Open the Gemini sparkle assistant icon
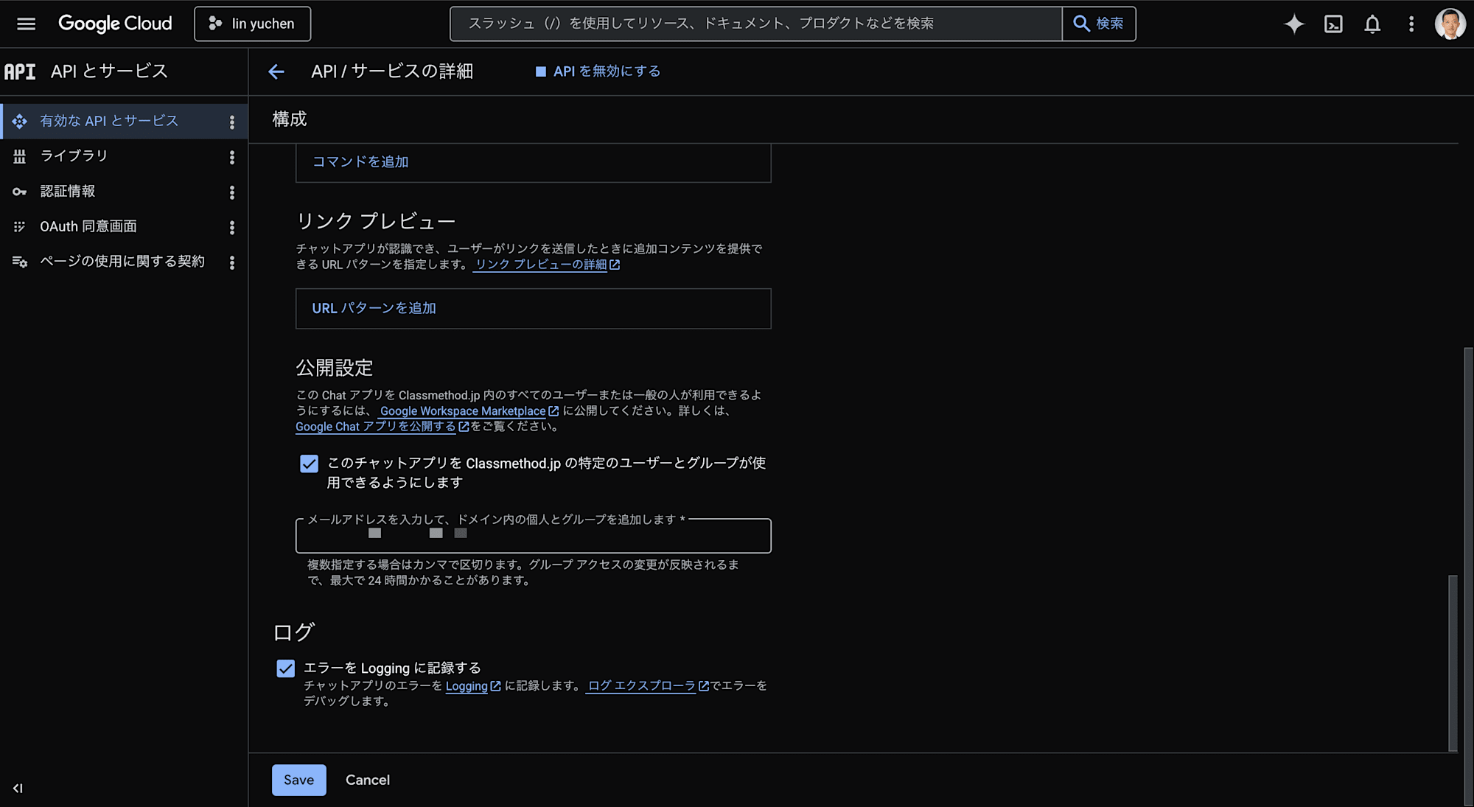This screenshot has height=807, width=1474. click(1294, 24)
